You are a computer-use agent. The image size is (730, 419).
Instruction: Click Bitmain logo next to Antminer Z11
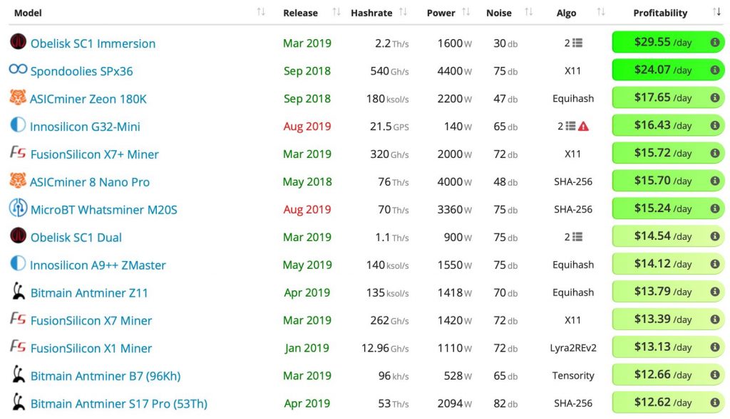click(x=18, y=291)
